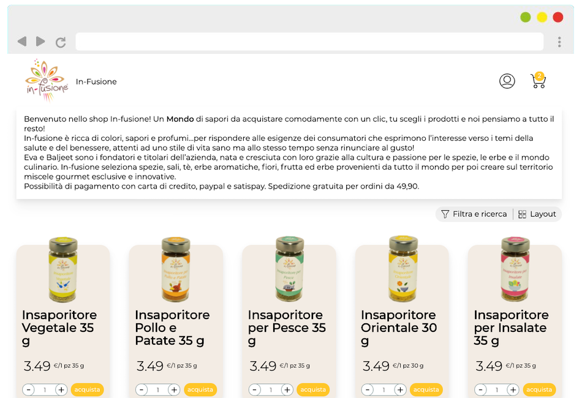Click the 3.49 price of Insaporitore Orientale
This screenshot has height=398, width=582.
click(376, 366)
